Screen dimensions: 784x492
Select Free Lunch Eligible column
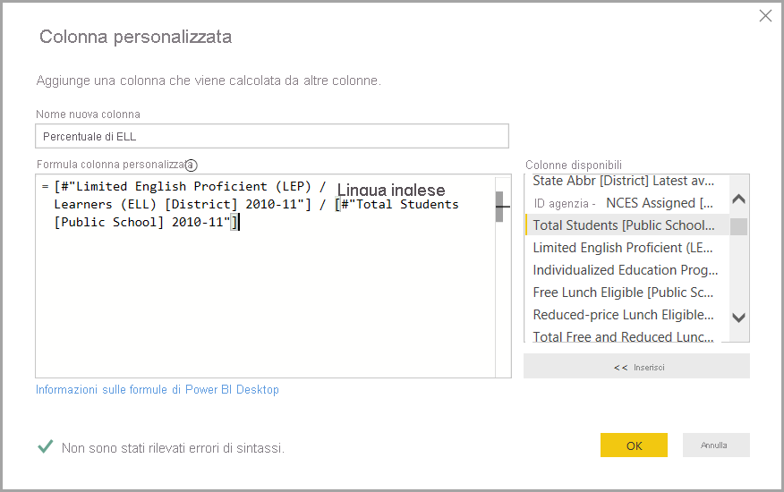pyautogui.click(x=624, y=293)
